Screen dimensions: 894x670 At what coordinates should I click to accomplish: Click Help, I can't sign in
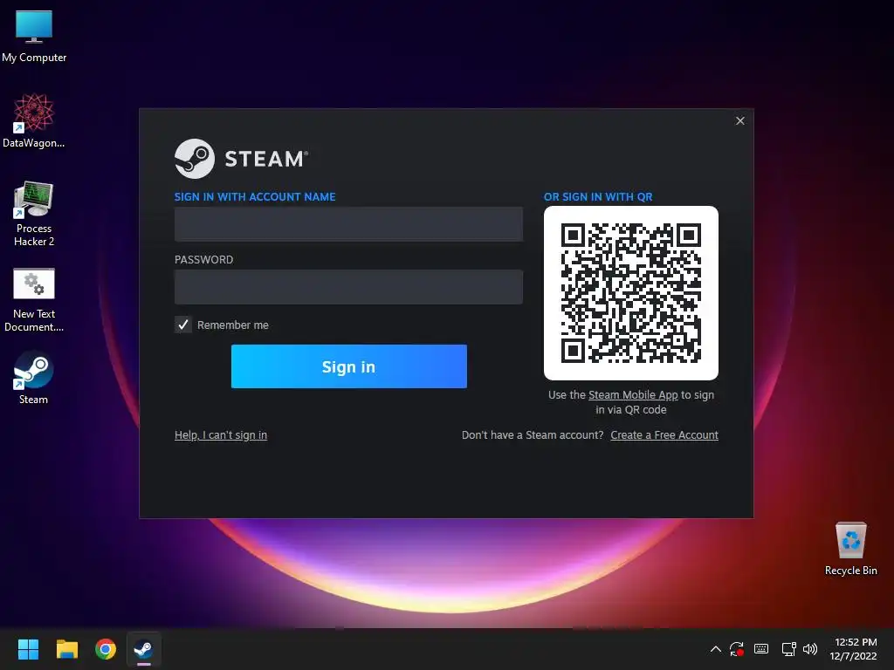point(221,434)
